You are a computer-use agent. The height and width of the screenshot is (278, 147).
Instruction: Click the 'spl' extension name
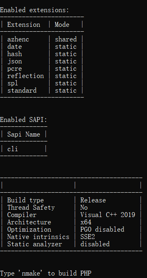pyautogui.click(x=13, y=83)
